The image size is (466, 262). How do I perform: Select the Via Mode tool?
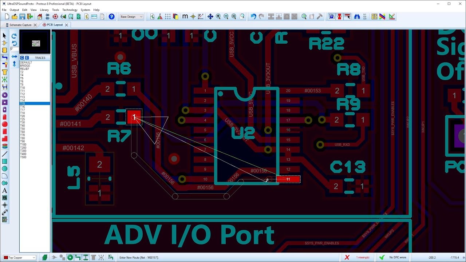[x=5, y=65]
